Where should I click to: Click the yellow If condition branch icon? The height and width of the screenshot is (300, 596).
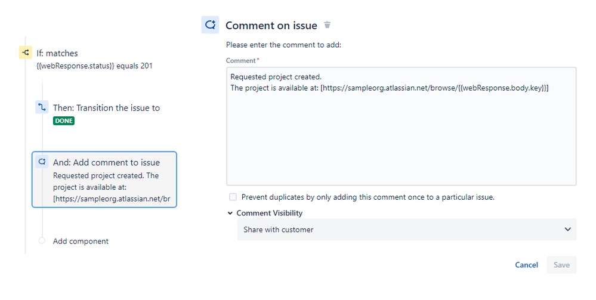25,53
